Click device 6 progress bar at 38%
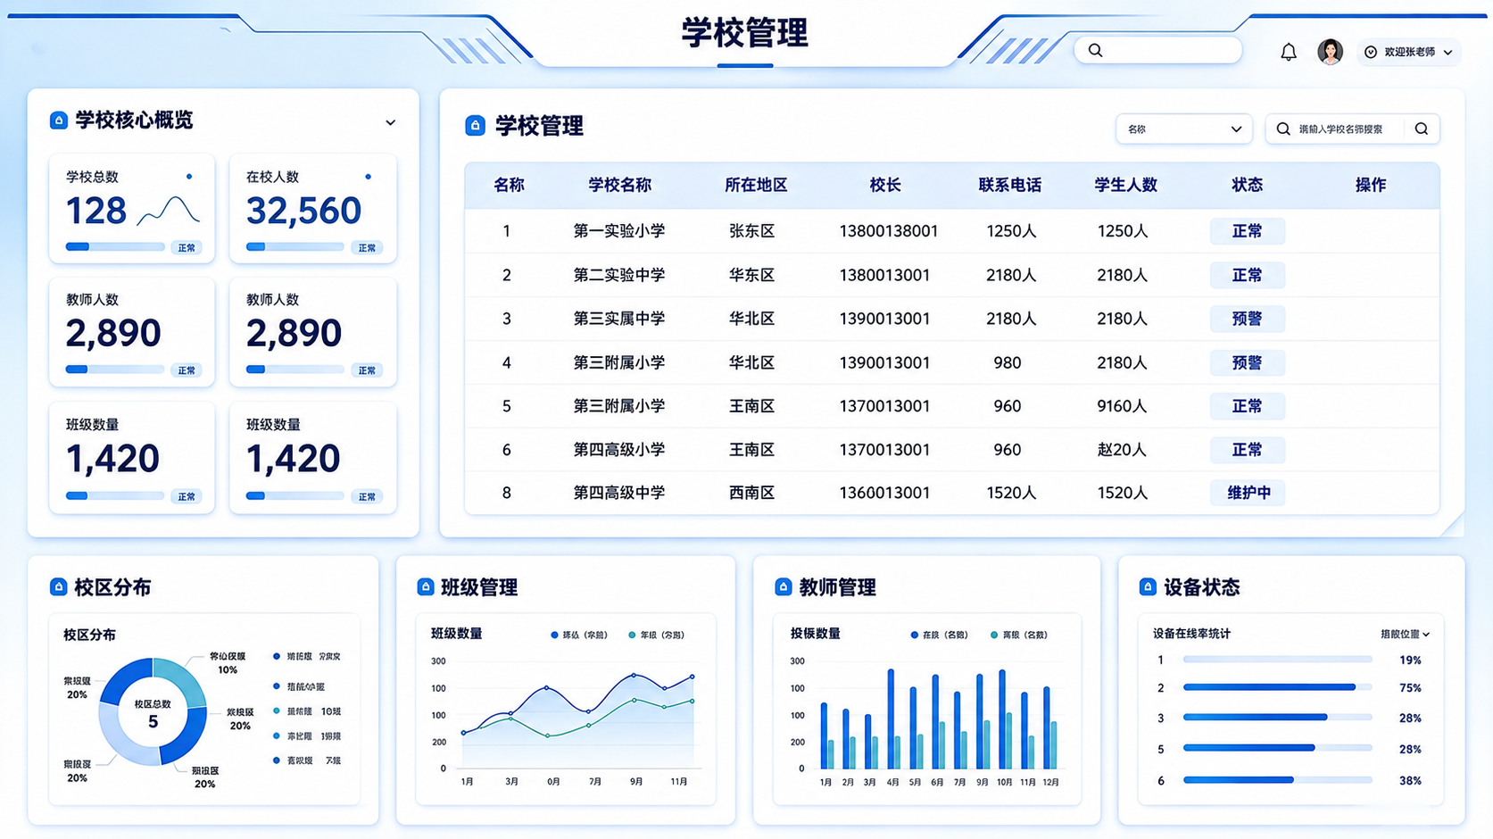This screenshot has height=839, width=1493. tap(1278, 781)
